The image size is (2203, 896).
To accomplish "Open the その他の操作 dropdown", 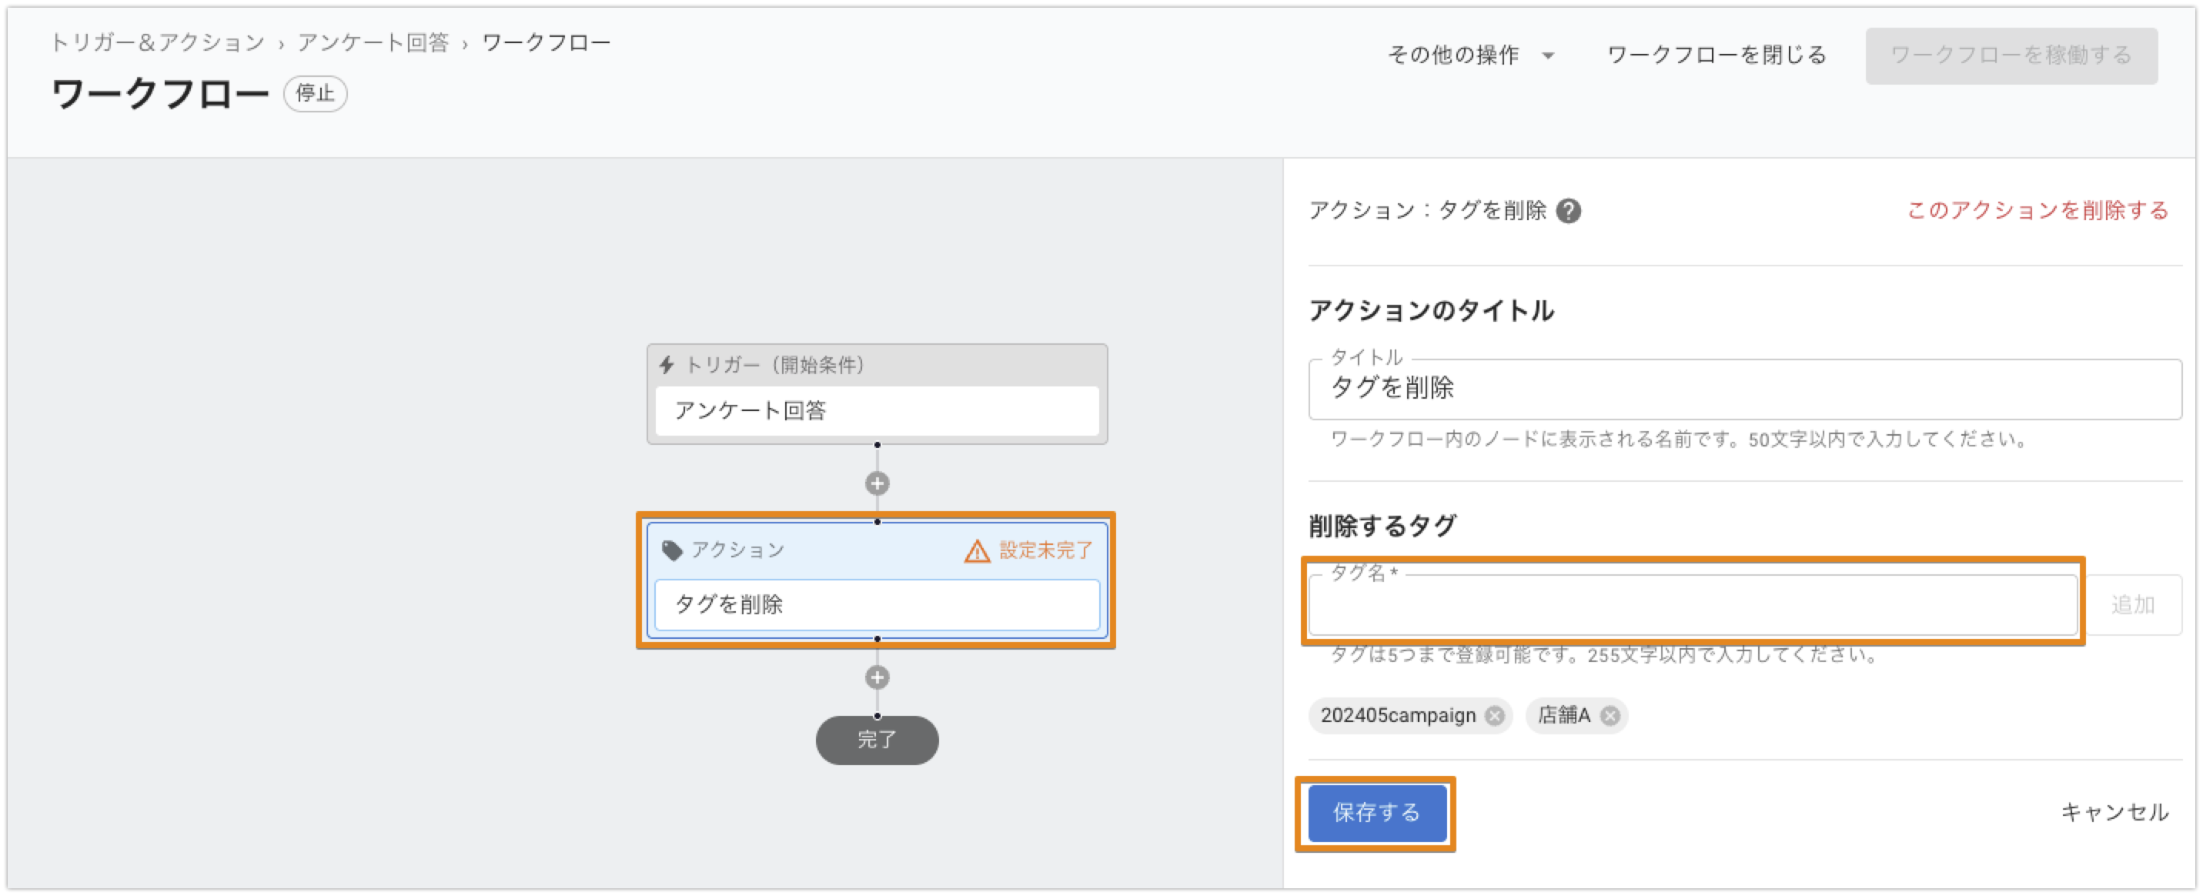I will [x=1469, y=55].
